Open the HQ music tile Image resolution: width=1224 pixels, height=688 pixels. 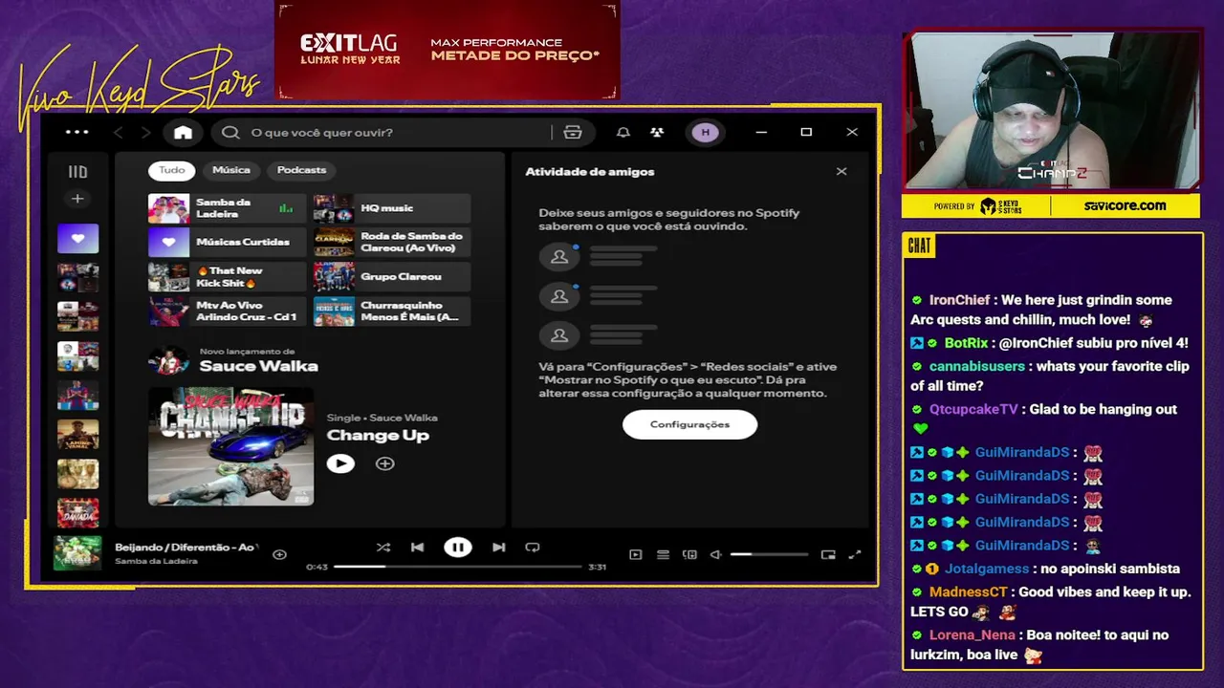392,208
